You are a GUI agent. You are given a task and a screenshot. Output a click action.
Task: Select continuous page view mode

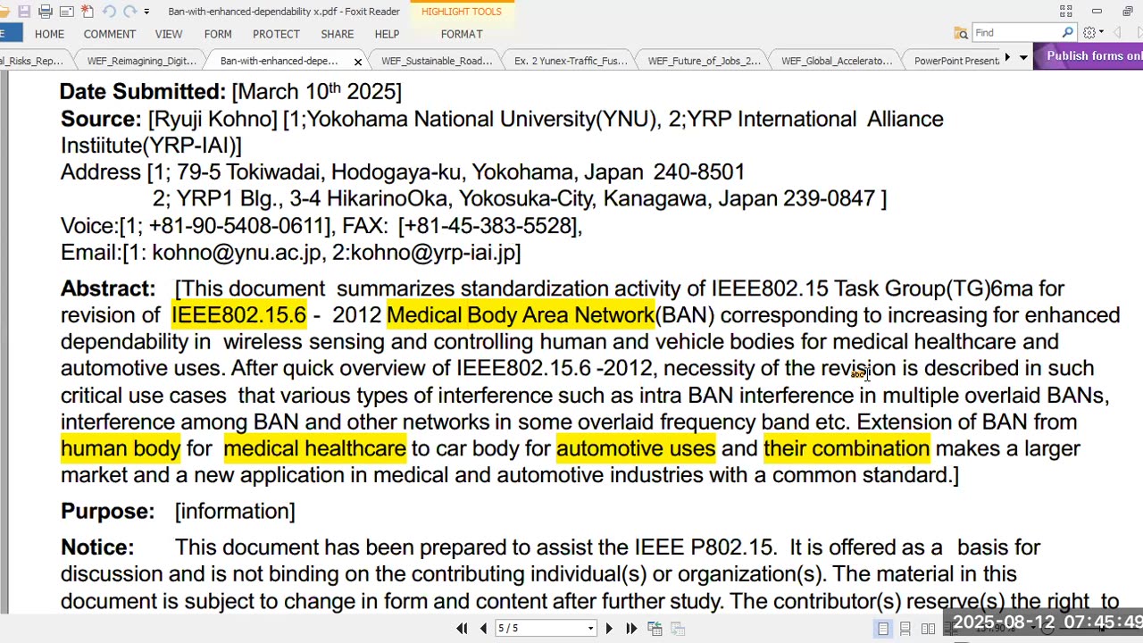pos(905,629)
